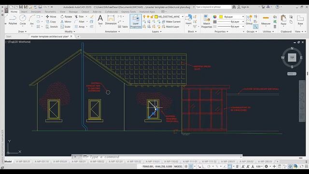Expand the Modify panel

coord(70,31)
